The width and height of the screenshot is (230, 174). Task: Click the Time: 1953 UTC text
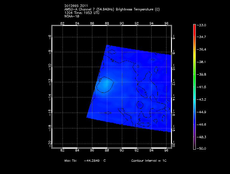click(x=84, y=13)
